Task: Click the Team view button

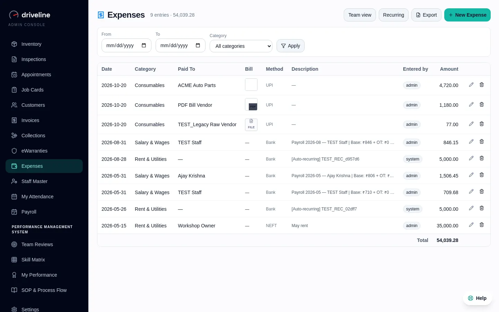Action: click(360, 15)
